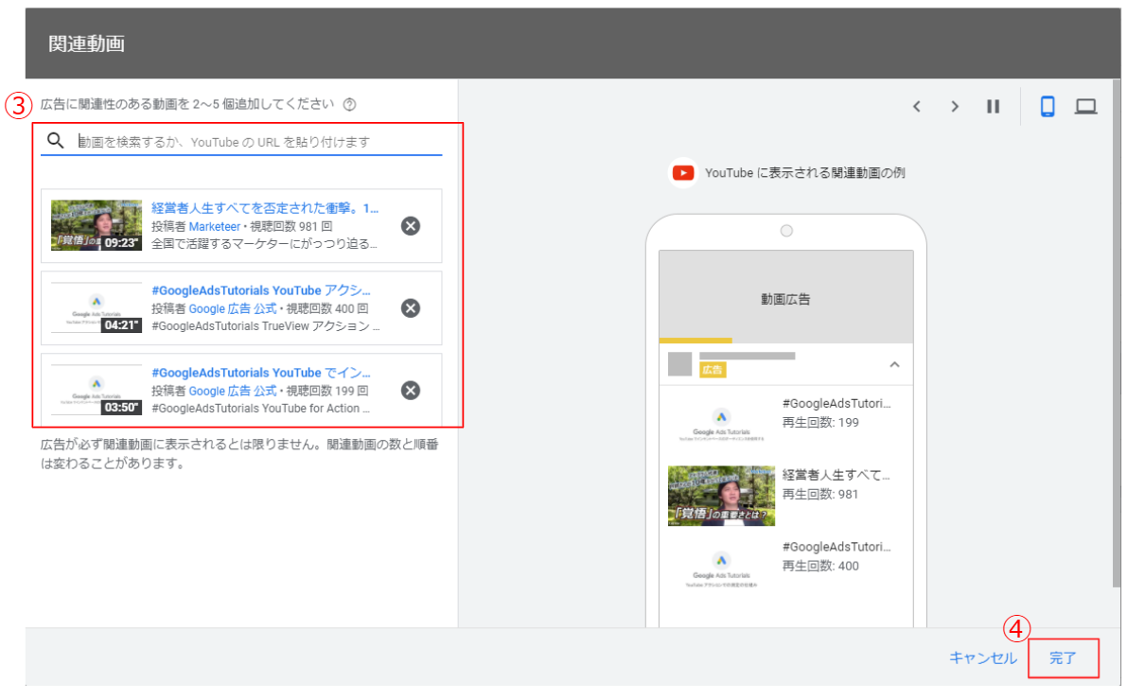Remove the 経営者人生 video from list
The image size is (1127, 700).
(410, 226)
